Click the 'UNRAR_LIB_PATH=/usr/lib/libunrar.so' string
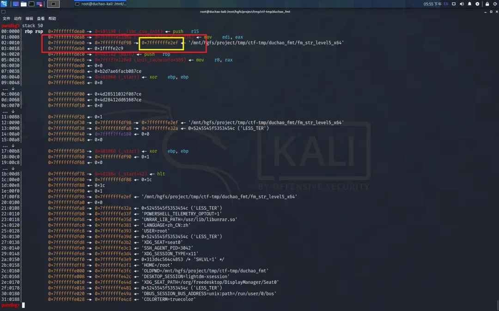 click(x=189, y=219)
